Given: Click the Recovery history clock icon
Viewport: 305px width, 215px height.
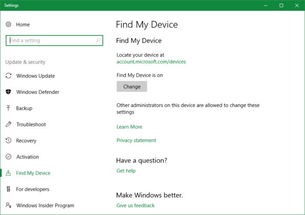Looking at the screenshot, I should pyautogui.click(x=8, y=141).
